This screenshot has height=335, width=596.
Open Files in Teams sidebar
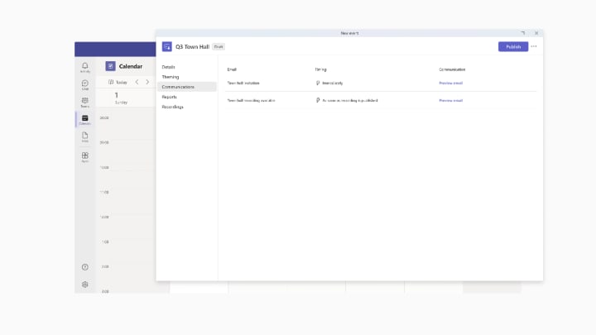click(x=85, y=136)
